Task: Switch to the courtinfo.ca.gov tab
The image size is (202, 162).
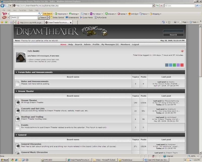Action: tap(30, 23)
